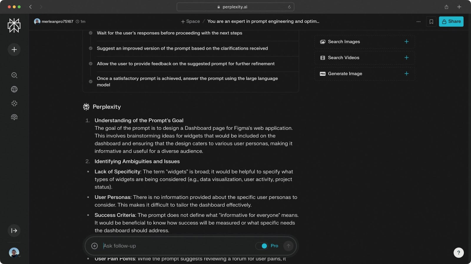Type in the Ask follow-up field
This screenshot has height=264, width=471.
177,246
